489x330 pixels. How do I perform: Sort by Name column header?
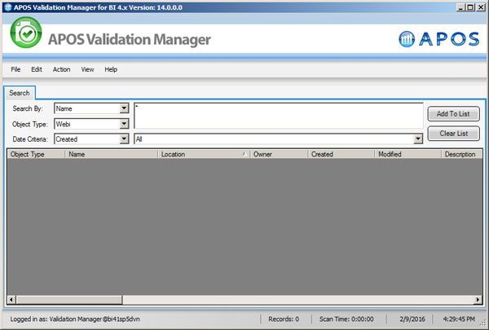[x=111, y=154]
